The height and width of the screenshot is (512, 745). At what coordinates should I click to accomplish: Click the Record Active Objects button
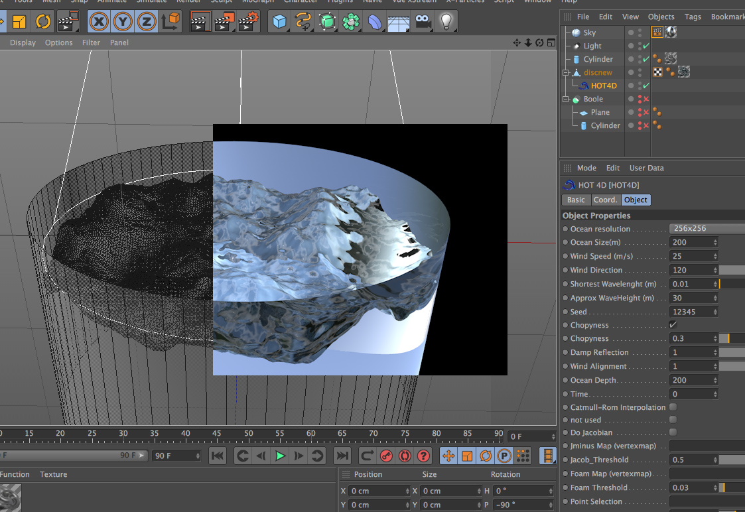point(385,456)
